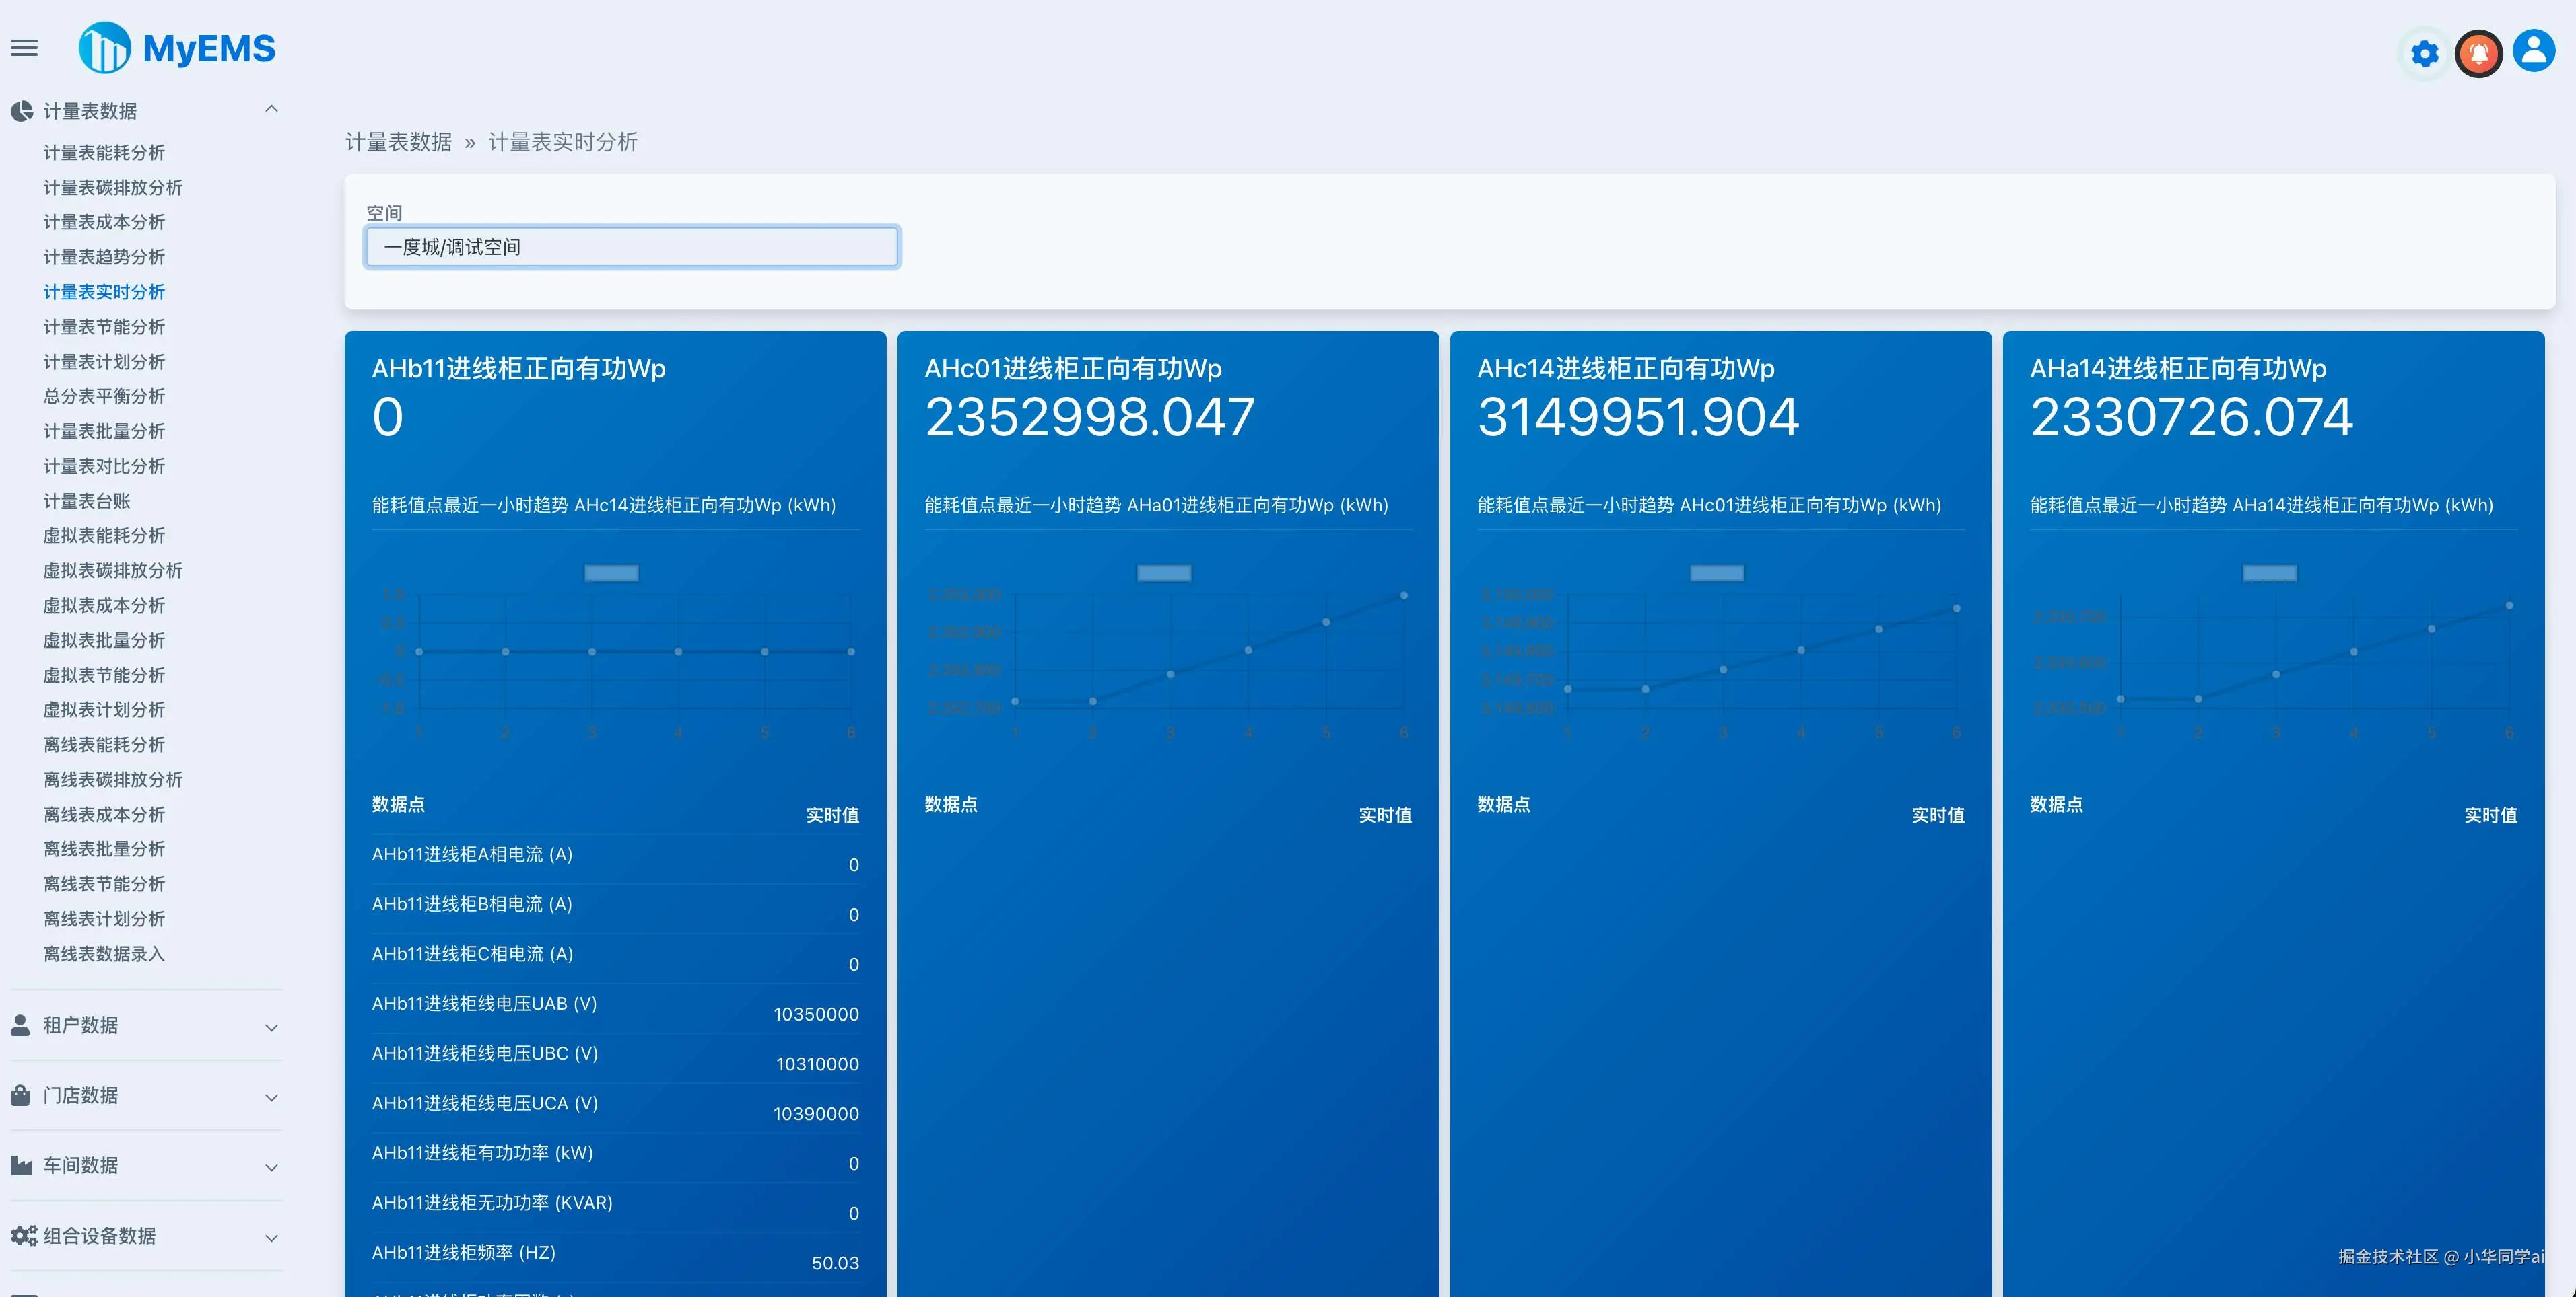Click the shopping bag icon beside 门店数据
The image size is (2576, 1297).
click(x=21, y=1095)
